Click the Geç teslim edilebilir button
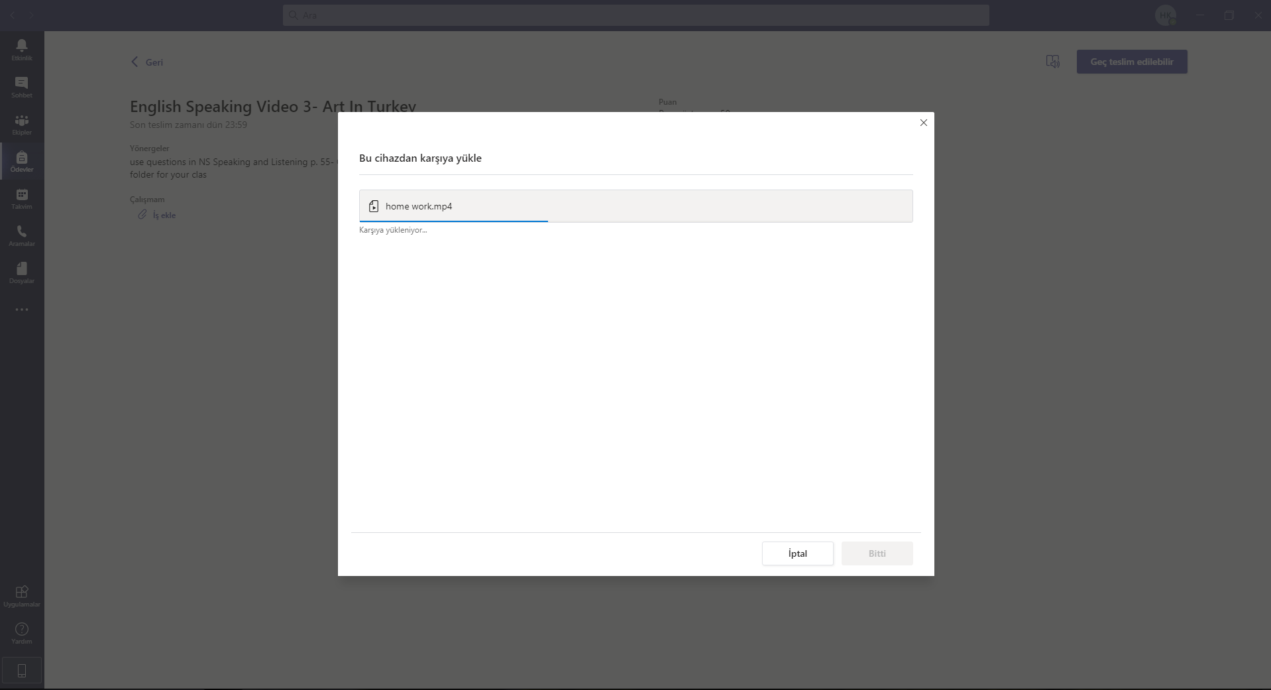1271x690 pixels. point(1132,62)
